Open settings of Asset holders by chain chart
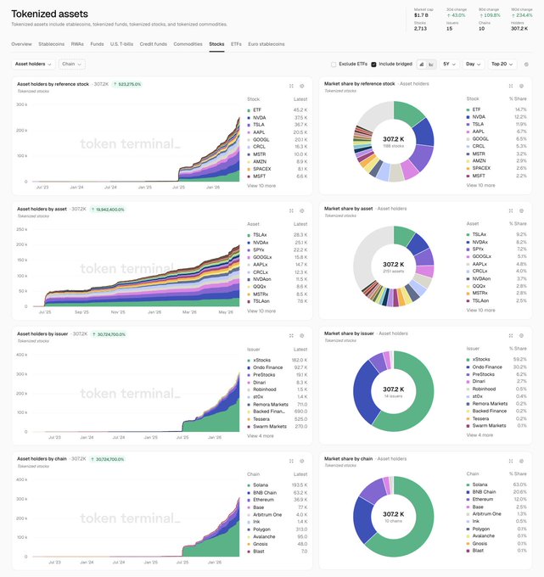The image size is (544, 577). pyautogui.click(x=302, y=461)
